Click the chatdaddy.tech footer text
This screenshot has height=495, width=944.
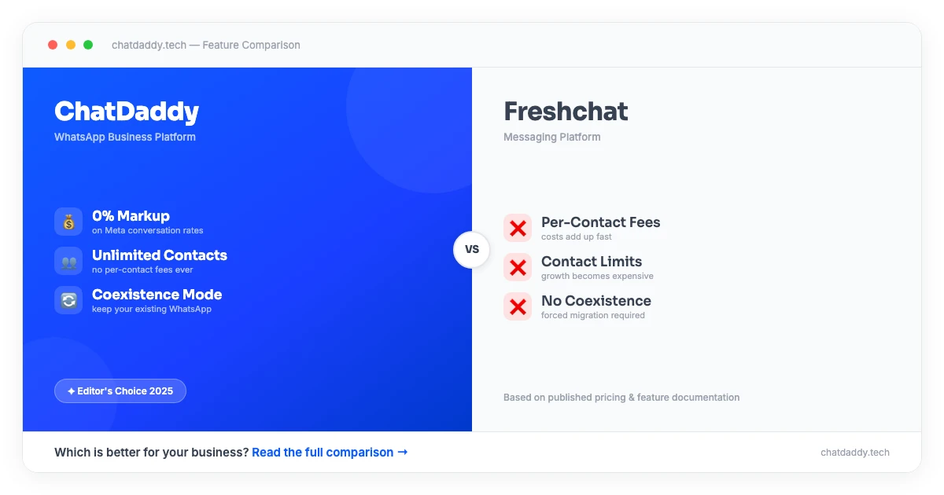coord(854,452)
